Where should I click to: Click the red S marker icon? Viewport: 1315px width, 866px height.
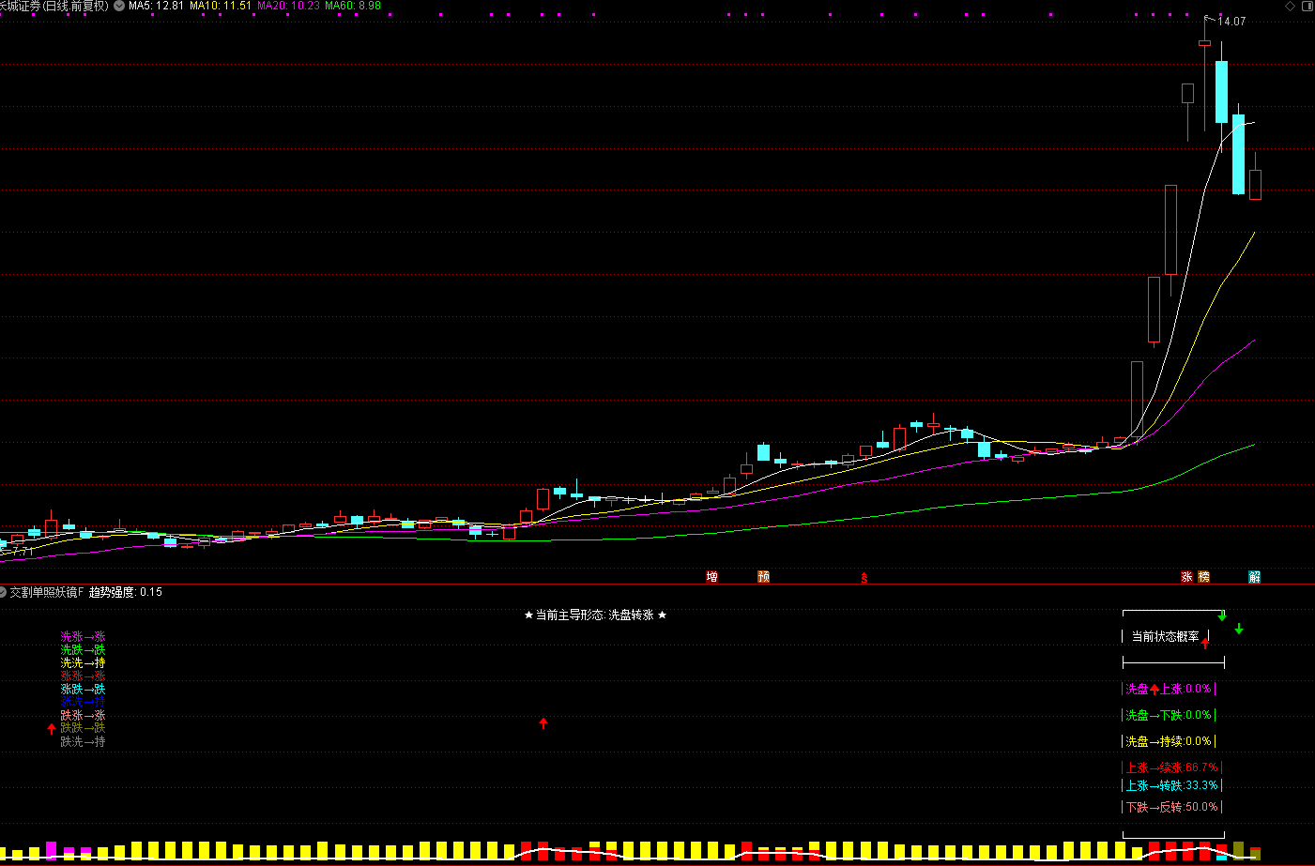[x=864, y=578]
